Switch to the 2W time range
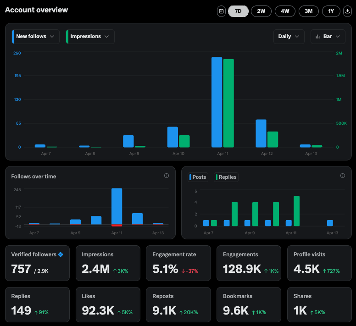Screen dimensions: 356x326 click(x=261, y=11)
